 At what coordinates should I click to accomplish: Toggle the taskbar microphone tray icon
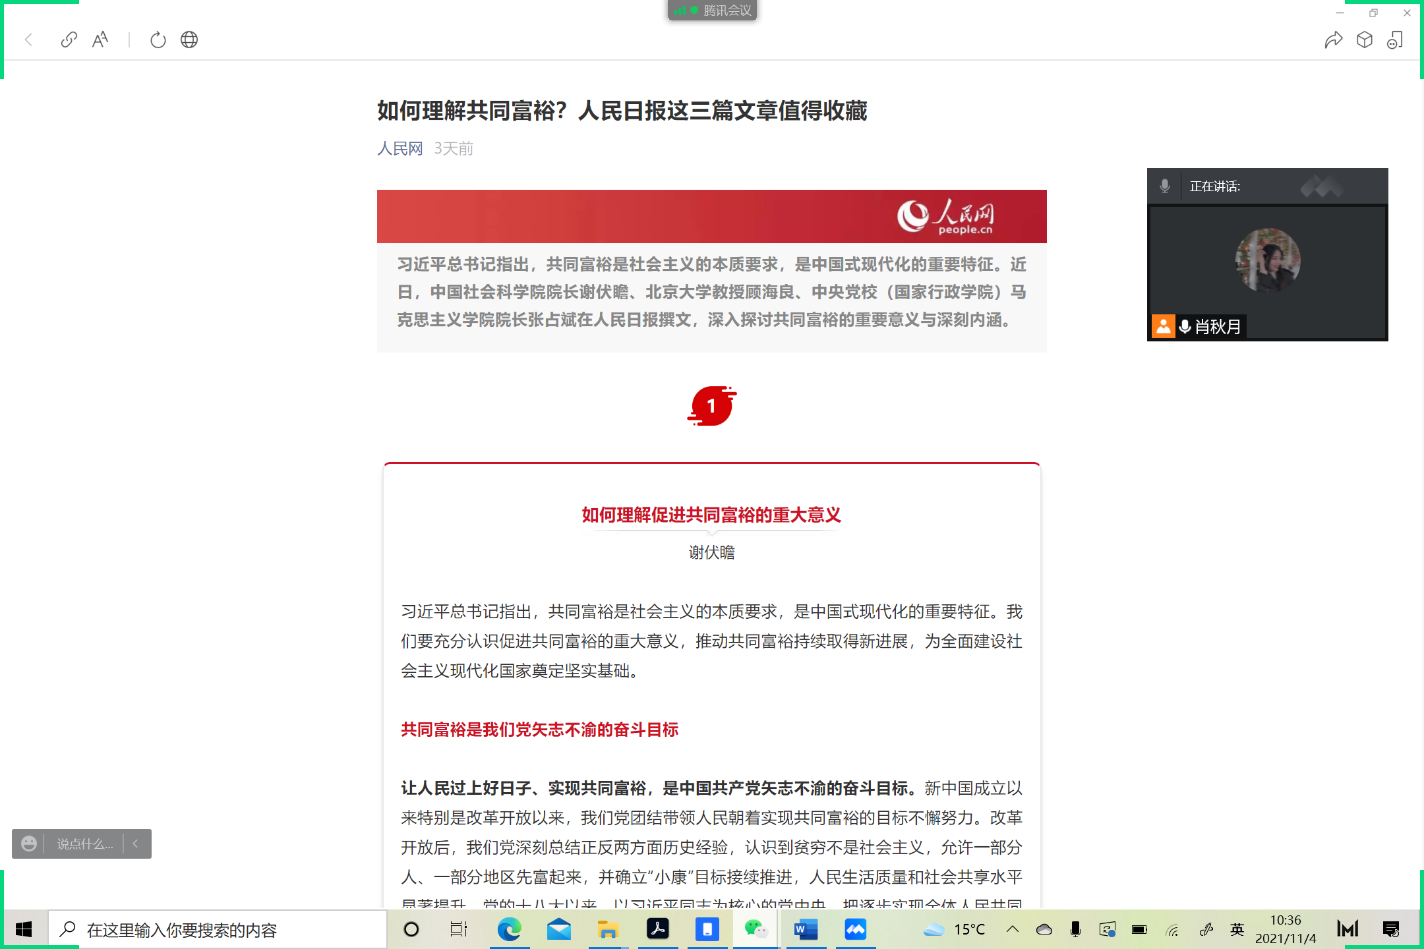(x=1075, y=929)
